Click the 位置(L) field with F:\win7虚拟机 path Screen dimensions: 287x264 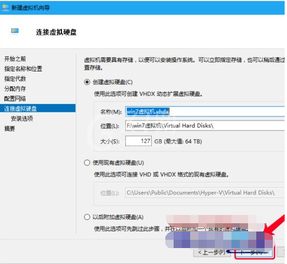pos(205,126)
